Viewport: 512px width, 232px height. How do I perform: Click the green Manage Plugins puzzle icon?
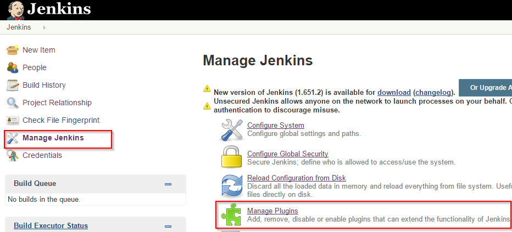[231, 215]
